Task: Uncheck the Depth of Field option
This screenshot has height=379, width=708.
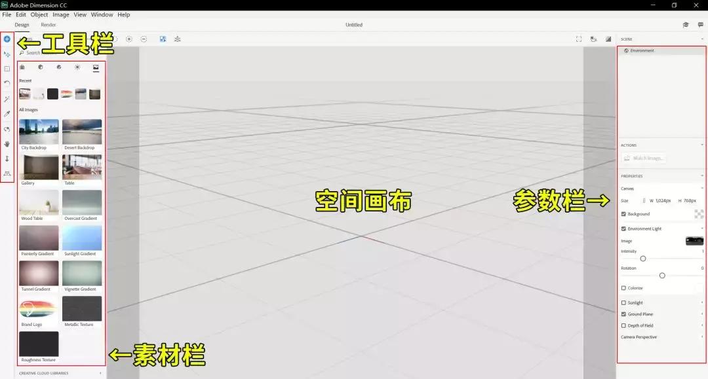Action: pyautogui.click(x=623, y=325)
